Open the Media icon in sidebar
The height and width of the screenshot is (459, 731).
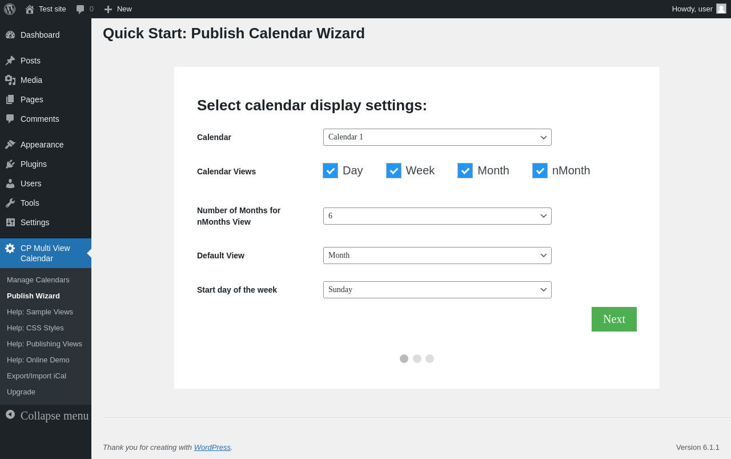[x=10, y=80]
